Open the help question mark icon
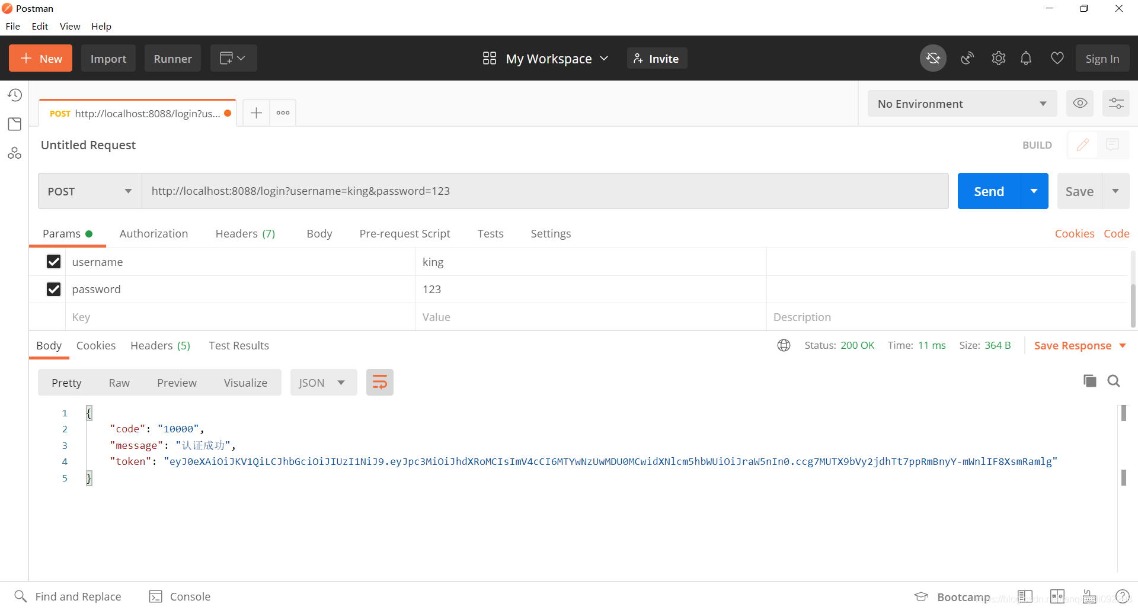 point(1122,596)
